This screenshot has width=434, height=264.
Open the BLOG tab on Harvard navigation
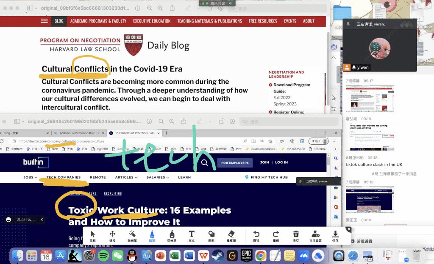click(x=59, y=21)
